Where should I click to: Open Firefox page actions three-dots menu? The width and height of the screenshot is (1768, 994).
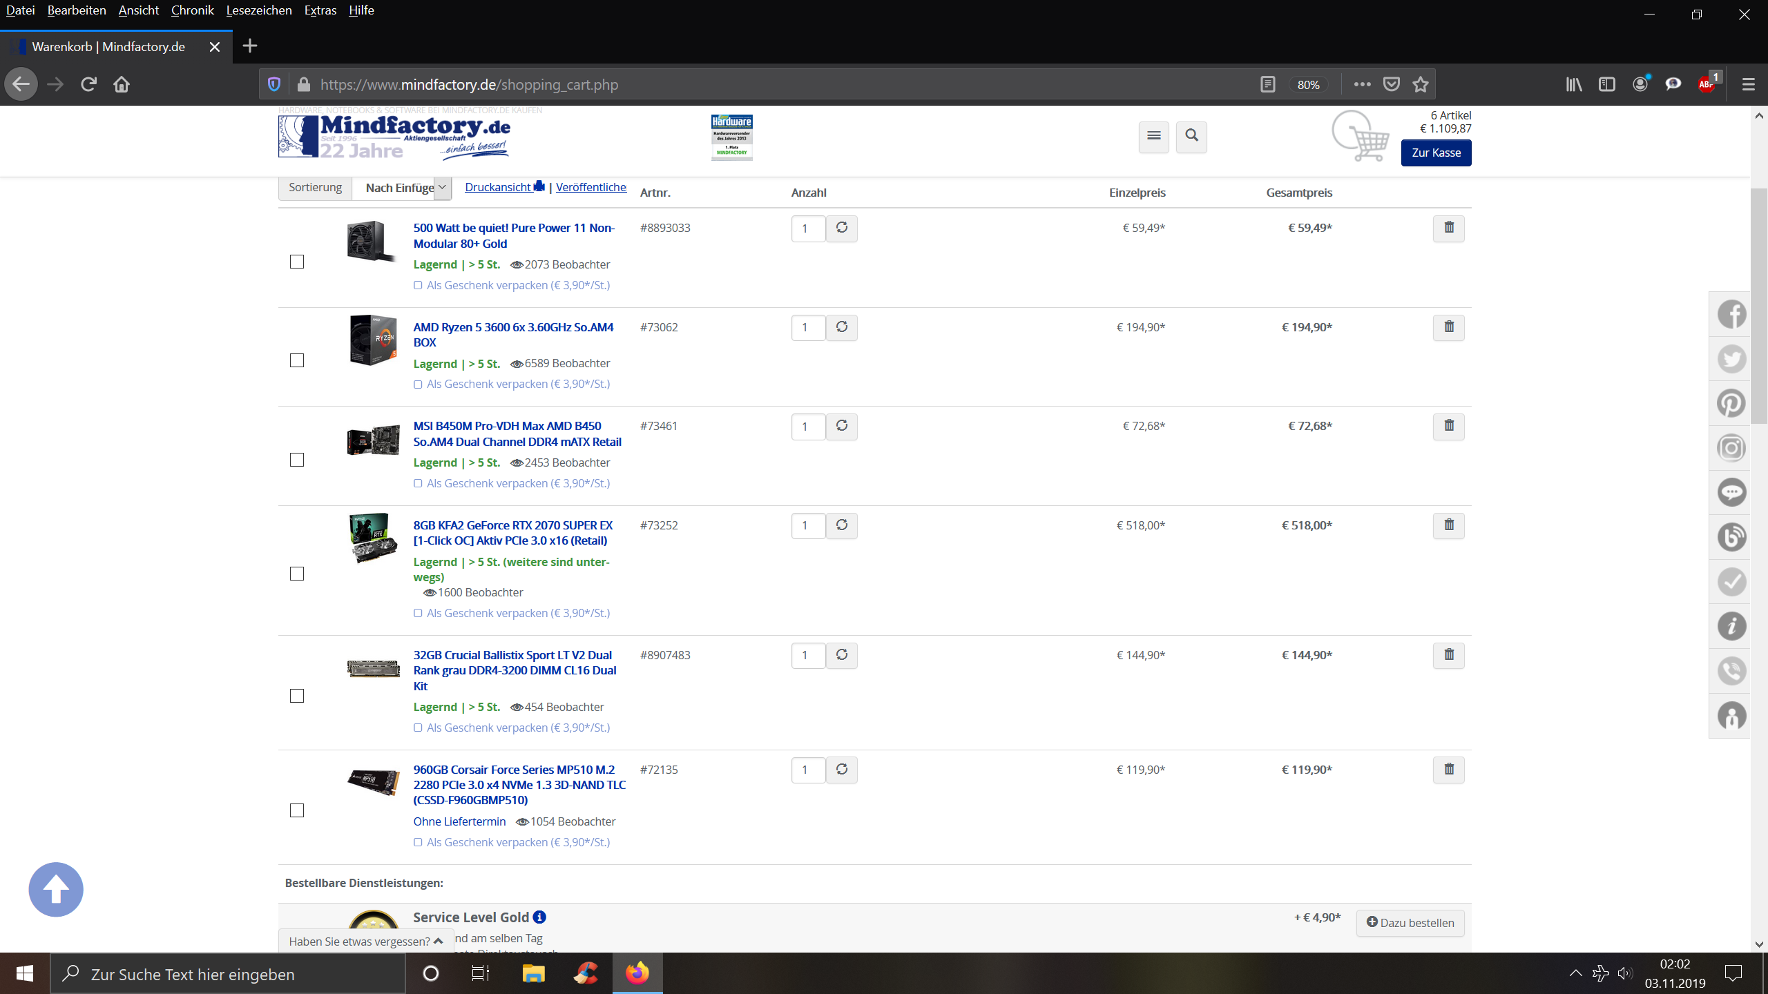coord(1362,84)
